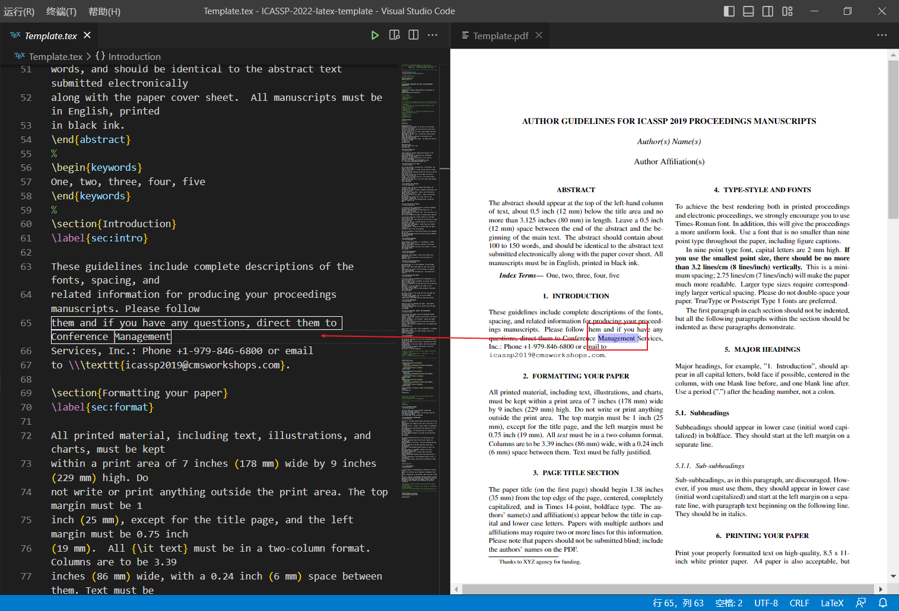899x611 pixels.
Task: Open the feedback icon in status bar
Action: point(861,603)
